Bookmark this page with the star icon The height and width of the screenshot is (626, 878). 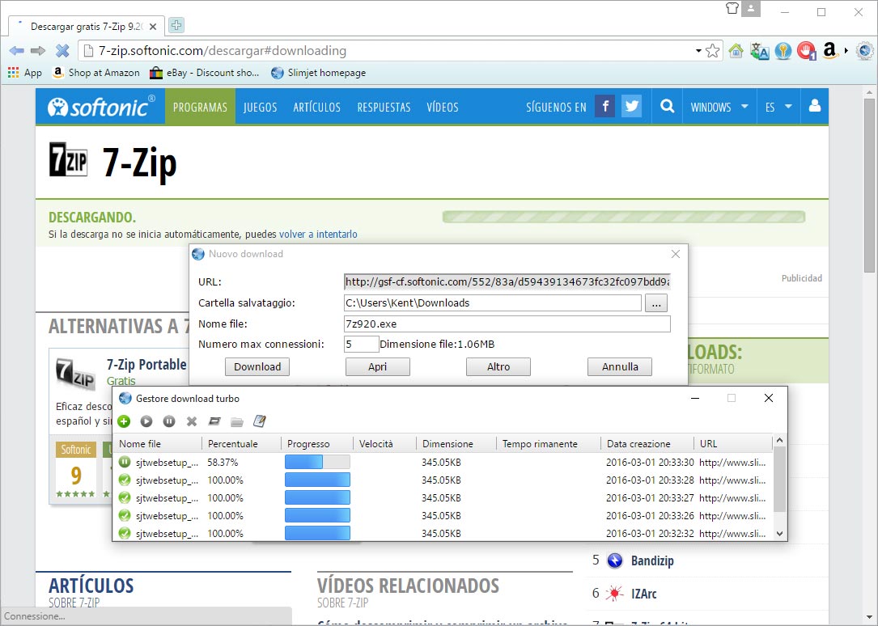[x=712, y=51]
